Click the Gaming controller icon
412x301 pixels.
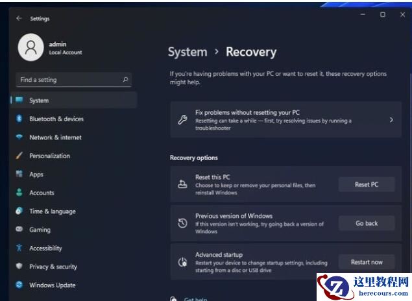[19, 229]
